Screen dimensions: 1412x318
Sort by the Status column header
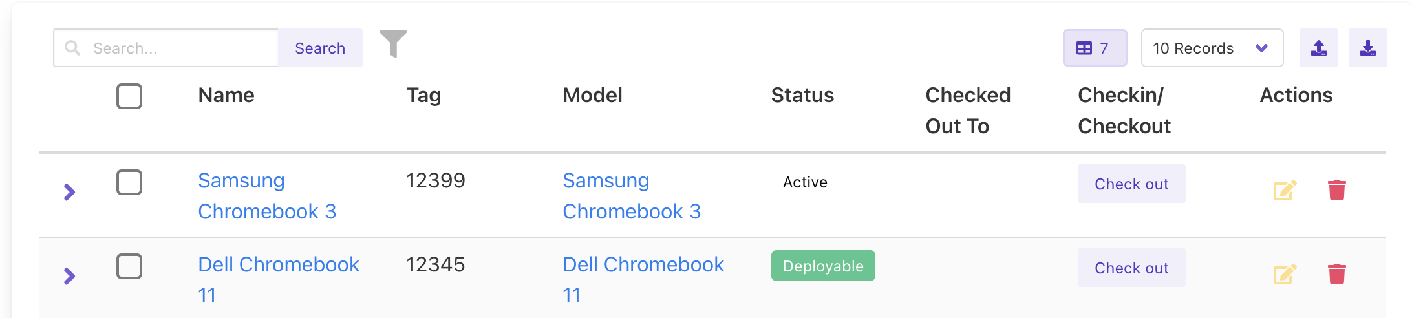tap(802, 96)
